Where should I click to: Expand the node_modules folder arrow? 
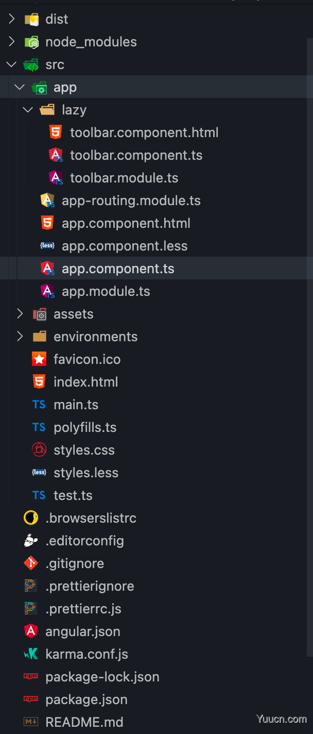[x=11, y=42]
